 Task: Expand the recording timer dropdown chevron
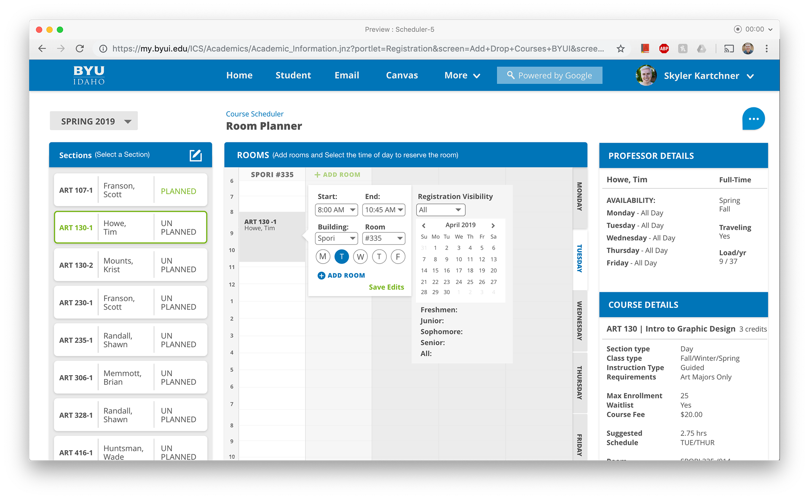click(x=770, y=29)
